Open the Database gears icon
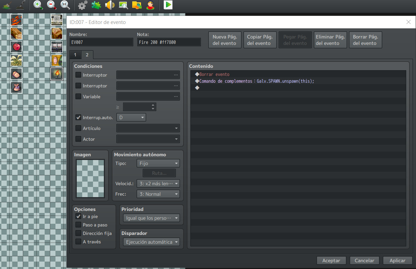 coord(83,5)
